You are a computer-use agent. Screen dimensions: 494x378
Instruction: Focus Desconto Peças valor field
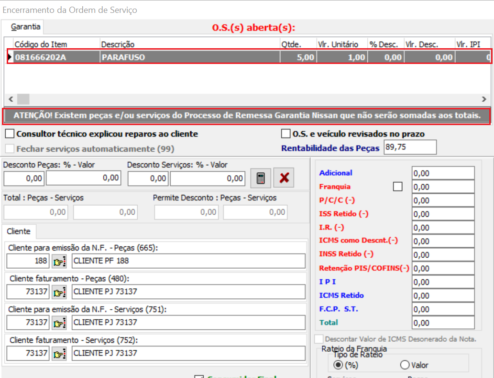pyautogui.click(x=84, y=178)
